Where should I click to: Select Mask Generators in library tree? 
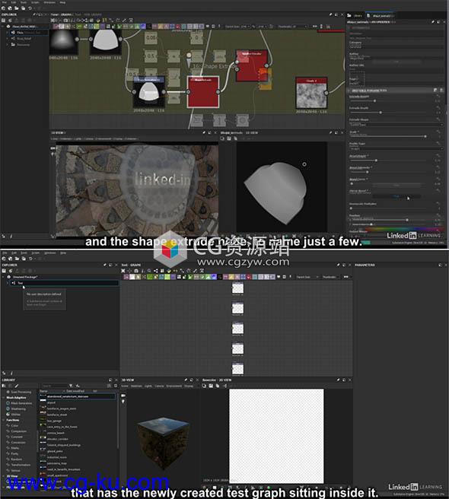[x=21, y=403]
